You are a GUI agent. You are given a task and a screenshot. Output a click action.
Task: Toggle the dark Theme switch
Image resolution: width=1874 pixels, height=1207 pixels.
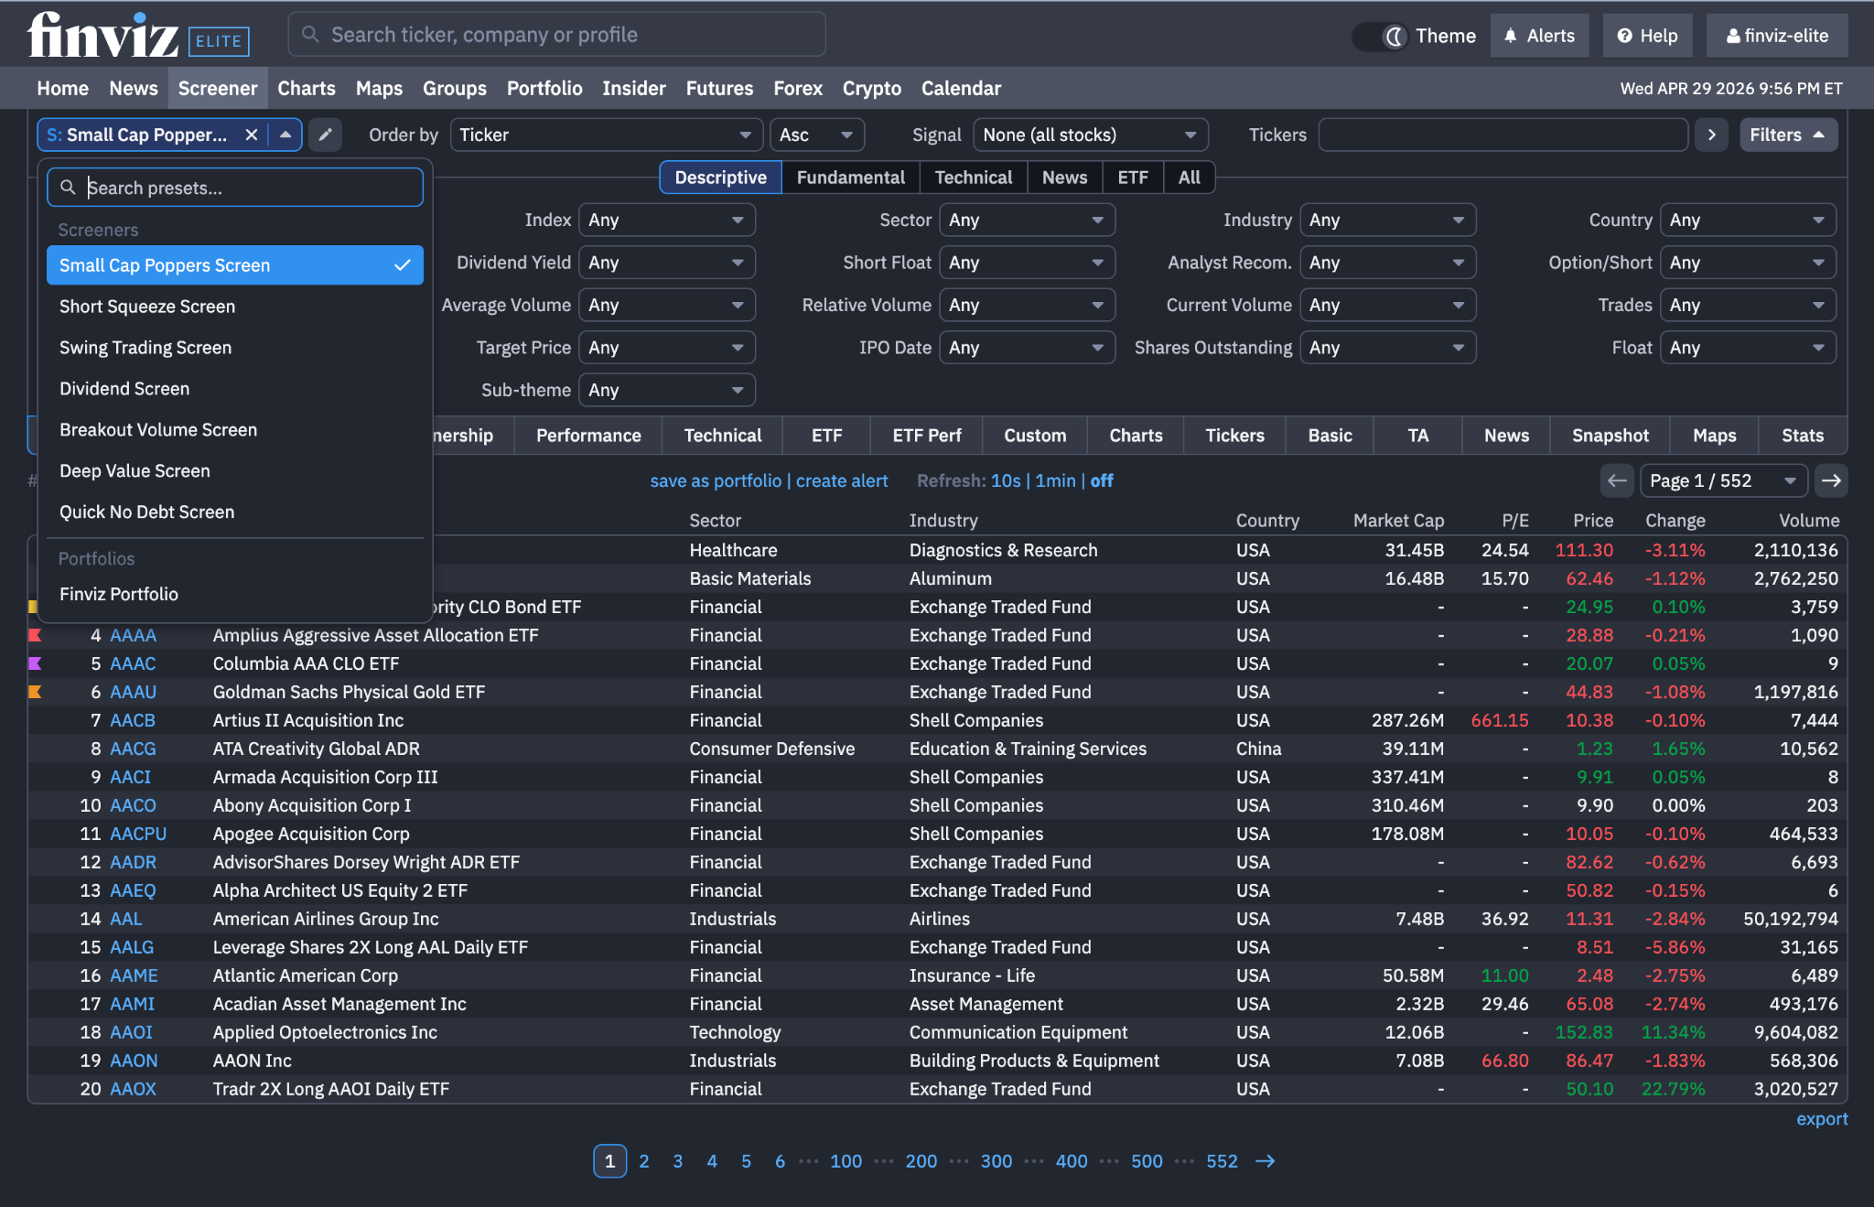[x=1381, y=36]
